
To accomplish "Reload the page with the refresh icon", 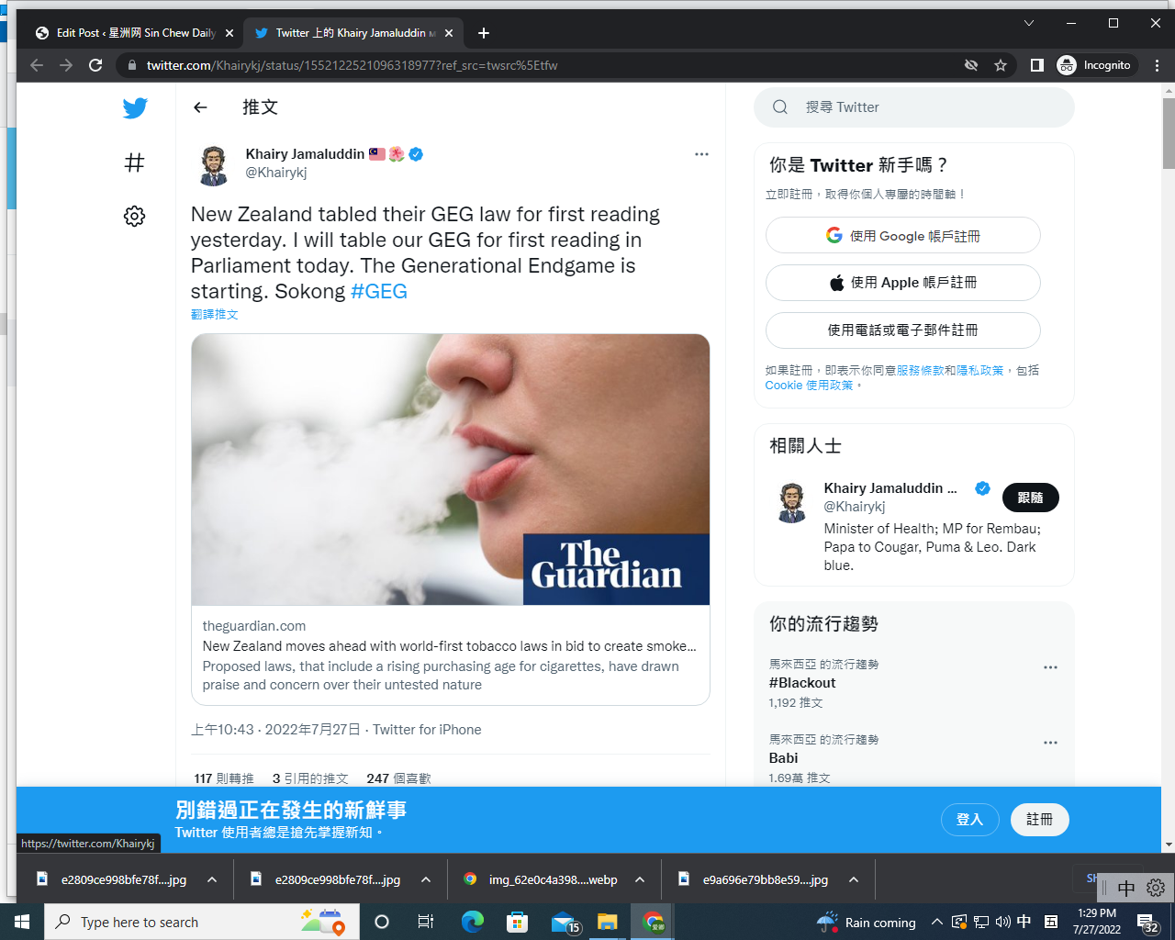I will tap(95, 65).
